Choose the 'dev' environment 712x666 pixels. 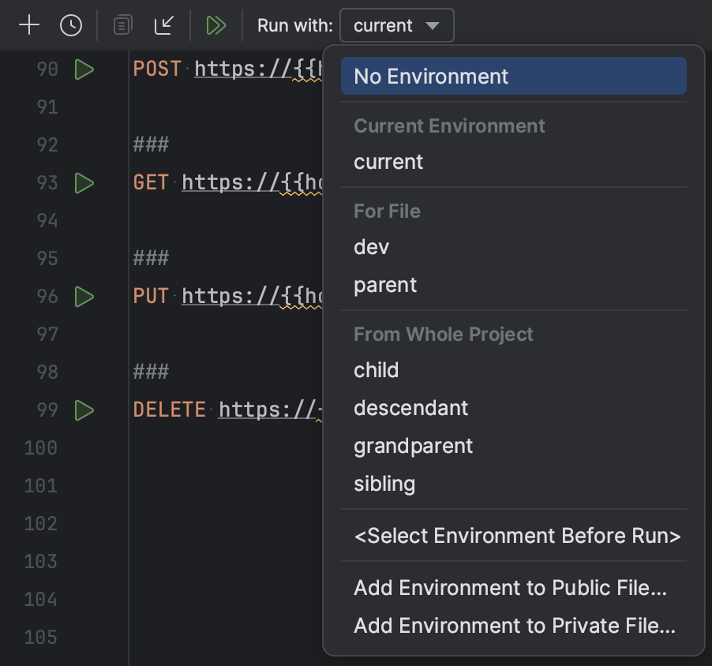(x=371, y=247)
